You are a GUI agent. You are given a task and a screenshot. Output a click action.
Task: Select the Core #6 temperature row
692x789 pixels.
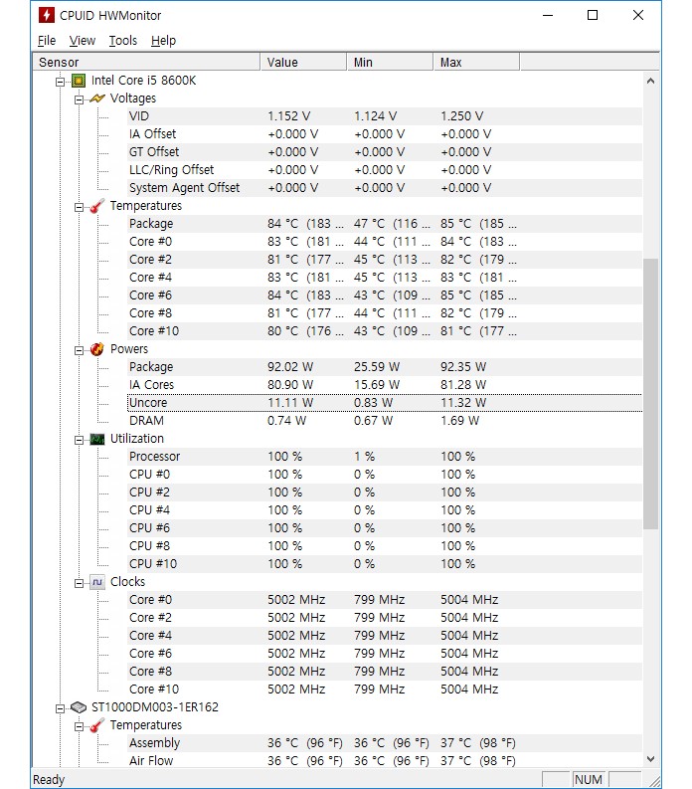(x=385, y=296)
